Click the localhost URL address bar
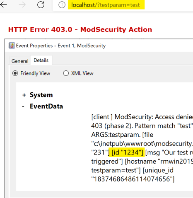This screenshot has width=193, height=198. click(x=106, y=5)
